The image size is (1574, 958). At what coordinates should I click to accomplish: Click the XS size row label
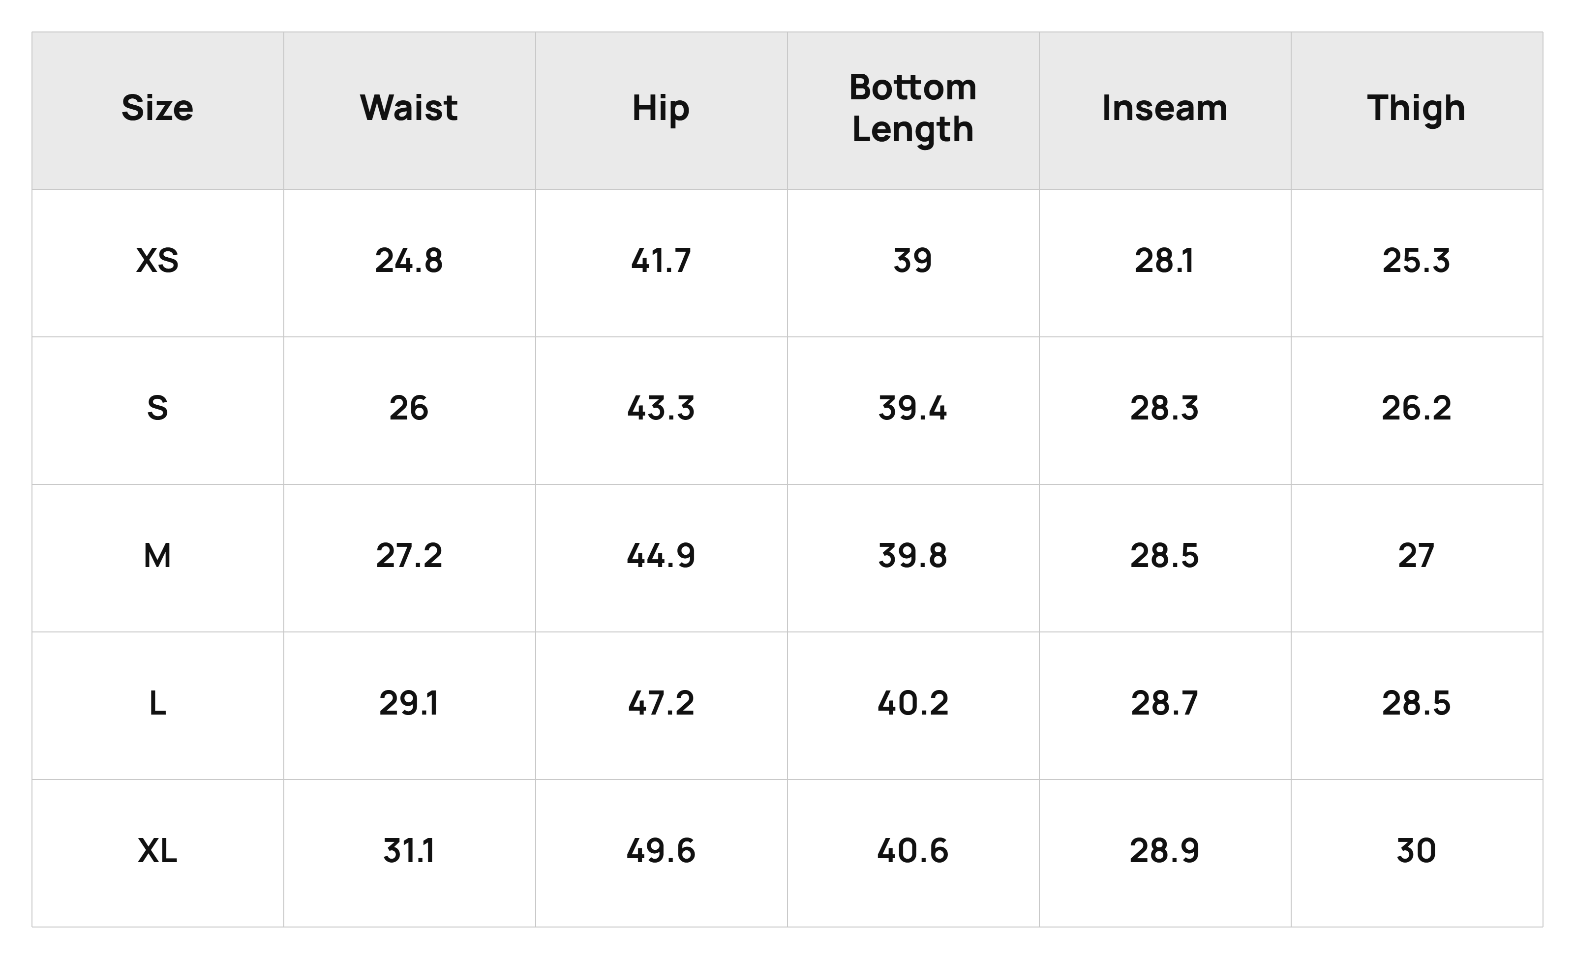click(157, 263)
